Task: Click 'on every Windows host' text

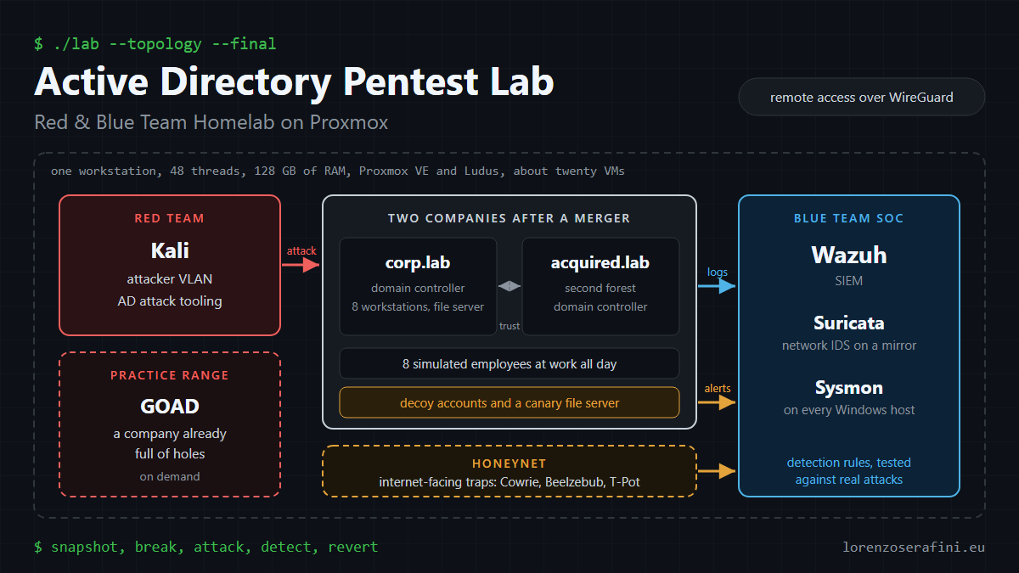Action: (849, 410)
